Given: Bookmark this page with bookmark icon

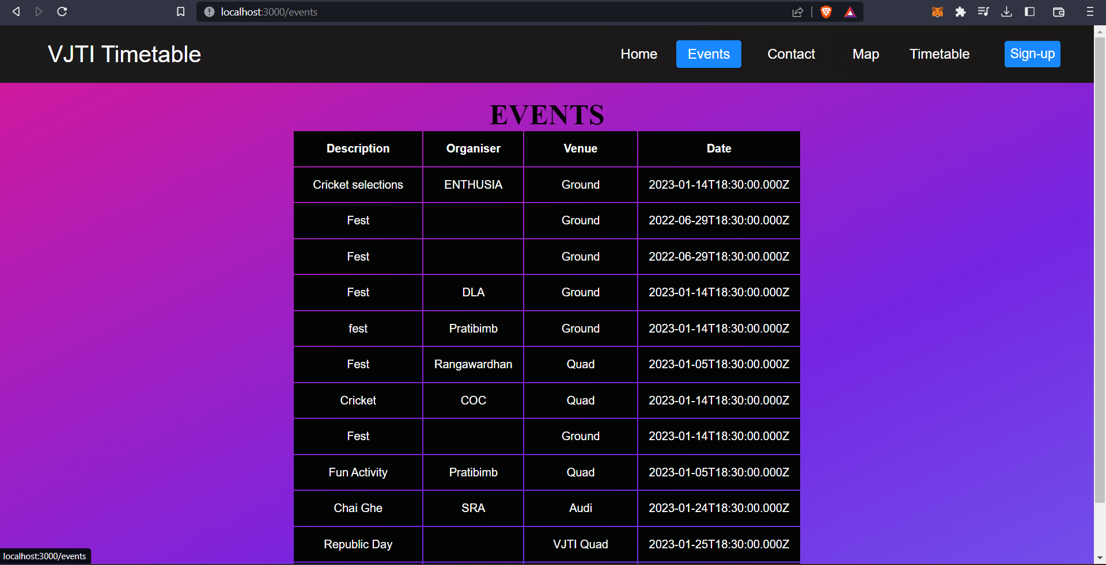Looking at the screenshot, I should click(x=180, y=12).
